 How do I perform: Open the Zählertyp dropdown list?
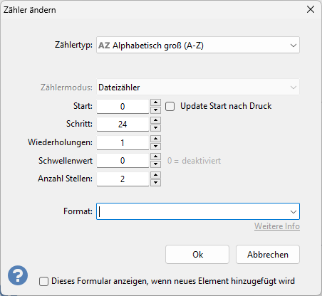(x=198, y=45)
